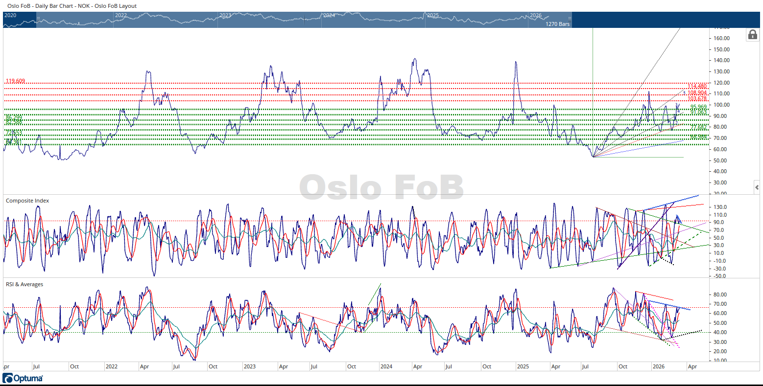This screenshot has height=386, width=763.
Task: Select the RSI & Averages panel label
Action: pyautogui.click(x=24, y=284)
